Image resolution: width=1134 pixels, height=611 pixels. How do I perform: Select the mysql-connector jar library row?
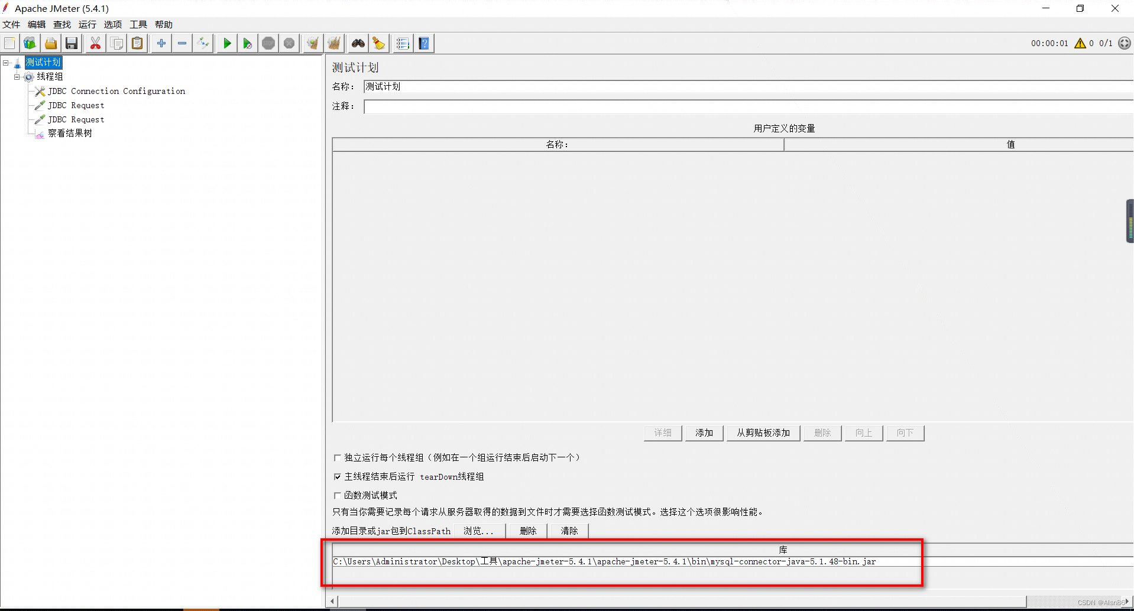(x=733, y=561)
